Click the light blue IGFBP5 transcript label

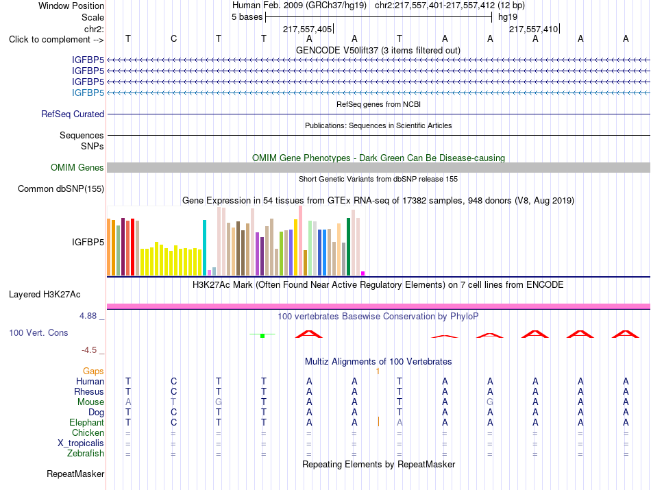88,93
